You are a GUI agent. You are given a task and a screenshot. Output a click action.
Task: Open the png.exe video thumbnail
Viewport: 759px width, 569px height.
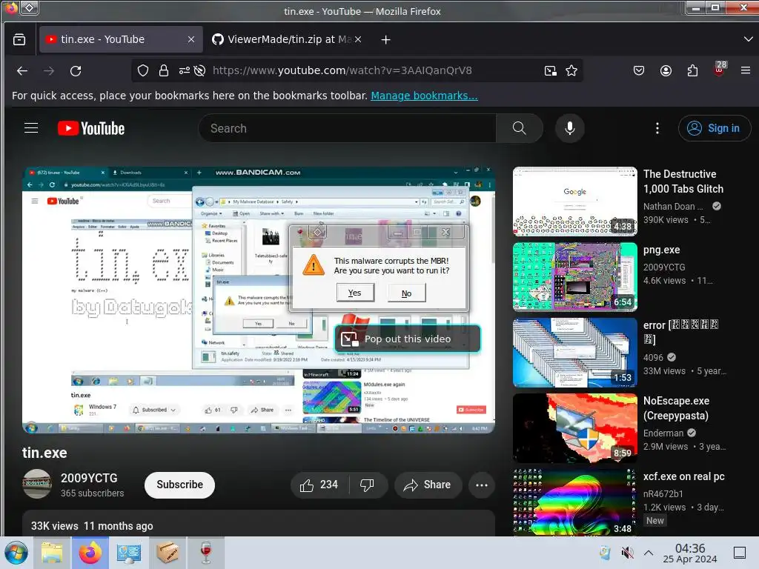[574, 277]
